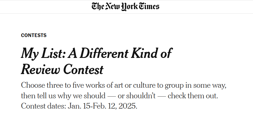Viewport: 253px width, 120px height.
Task: Click the word 'shouldn’t' in the summary
Action: (x=141, y=96)
